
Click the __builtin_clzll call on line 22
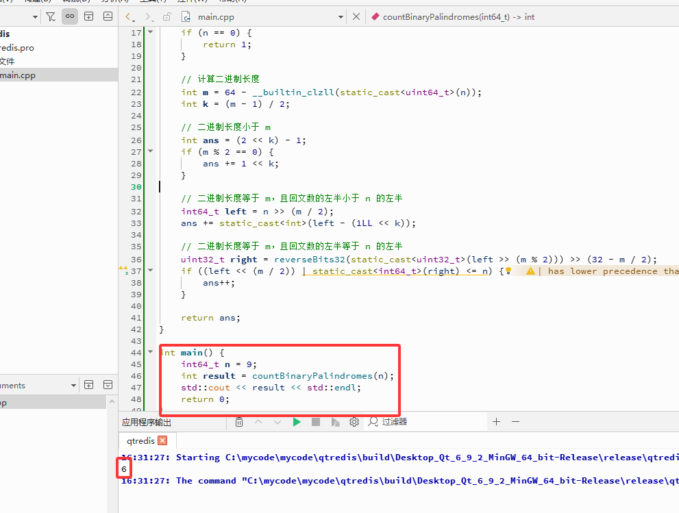(x=293, y=92)
